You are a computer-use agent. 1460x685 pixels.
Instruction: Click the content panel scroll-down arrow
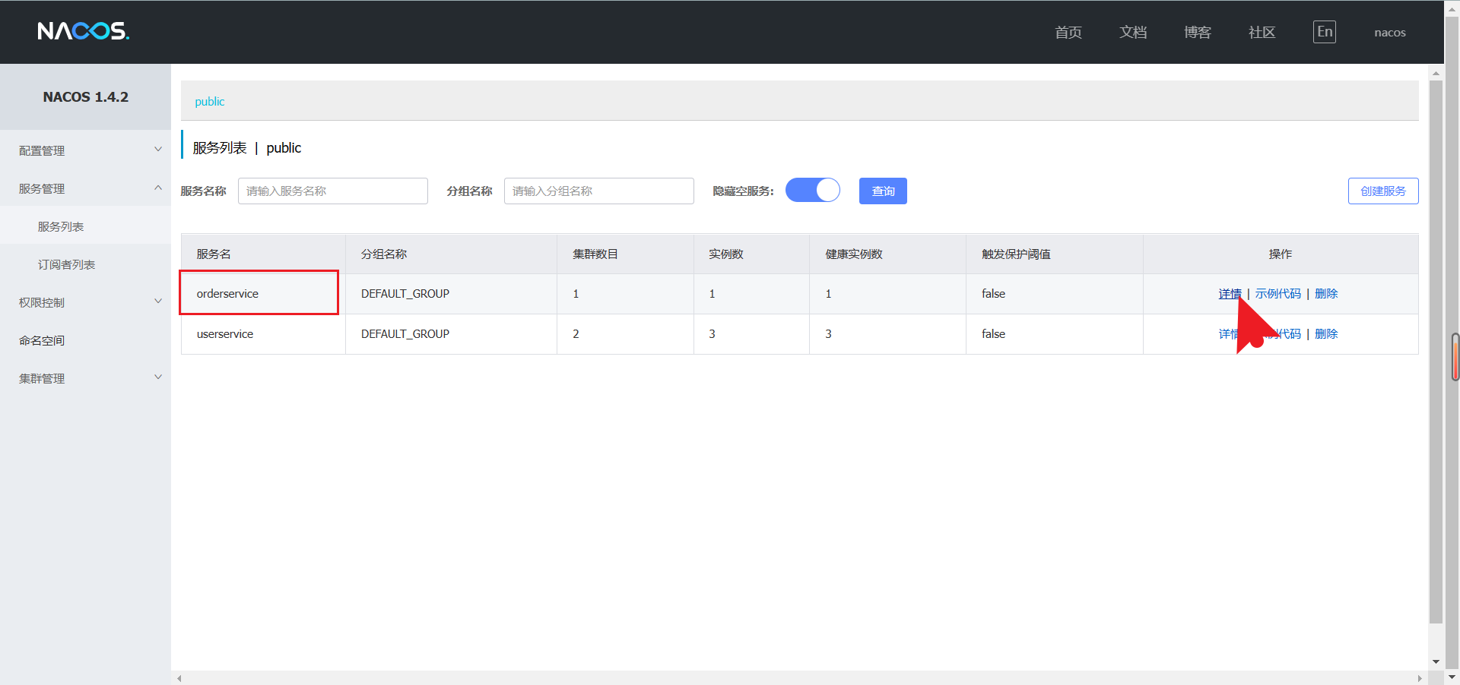tap(1436, 662)
